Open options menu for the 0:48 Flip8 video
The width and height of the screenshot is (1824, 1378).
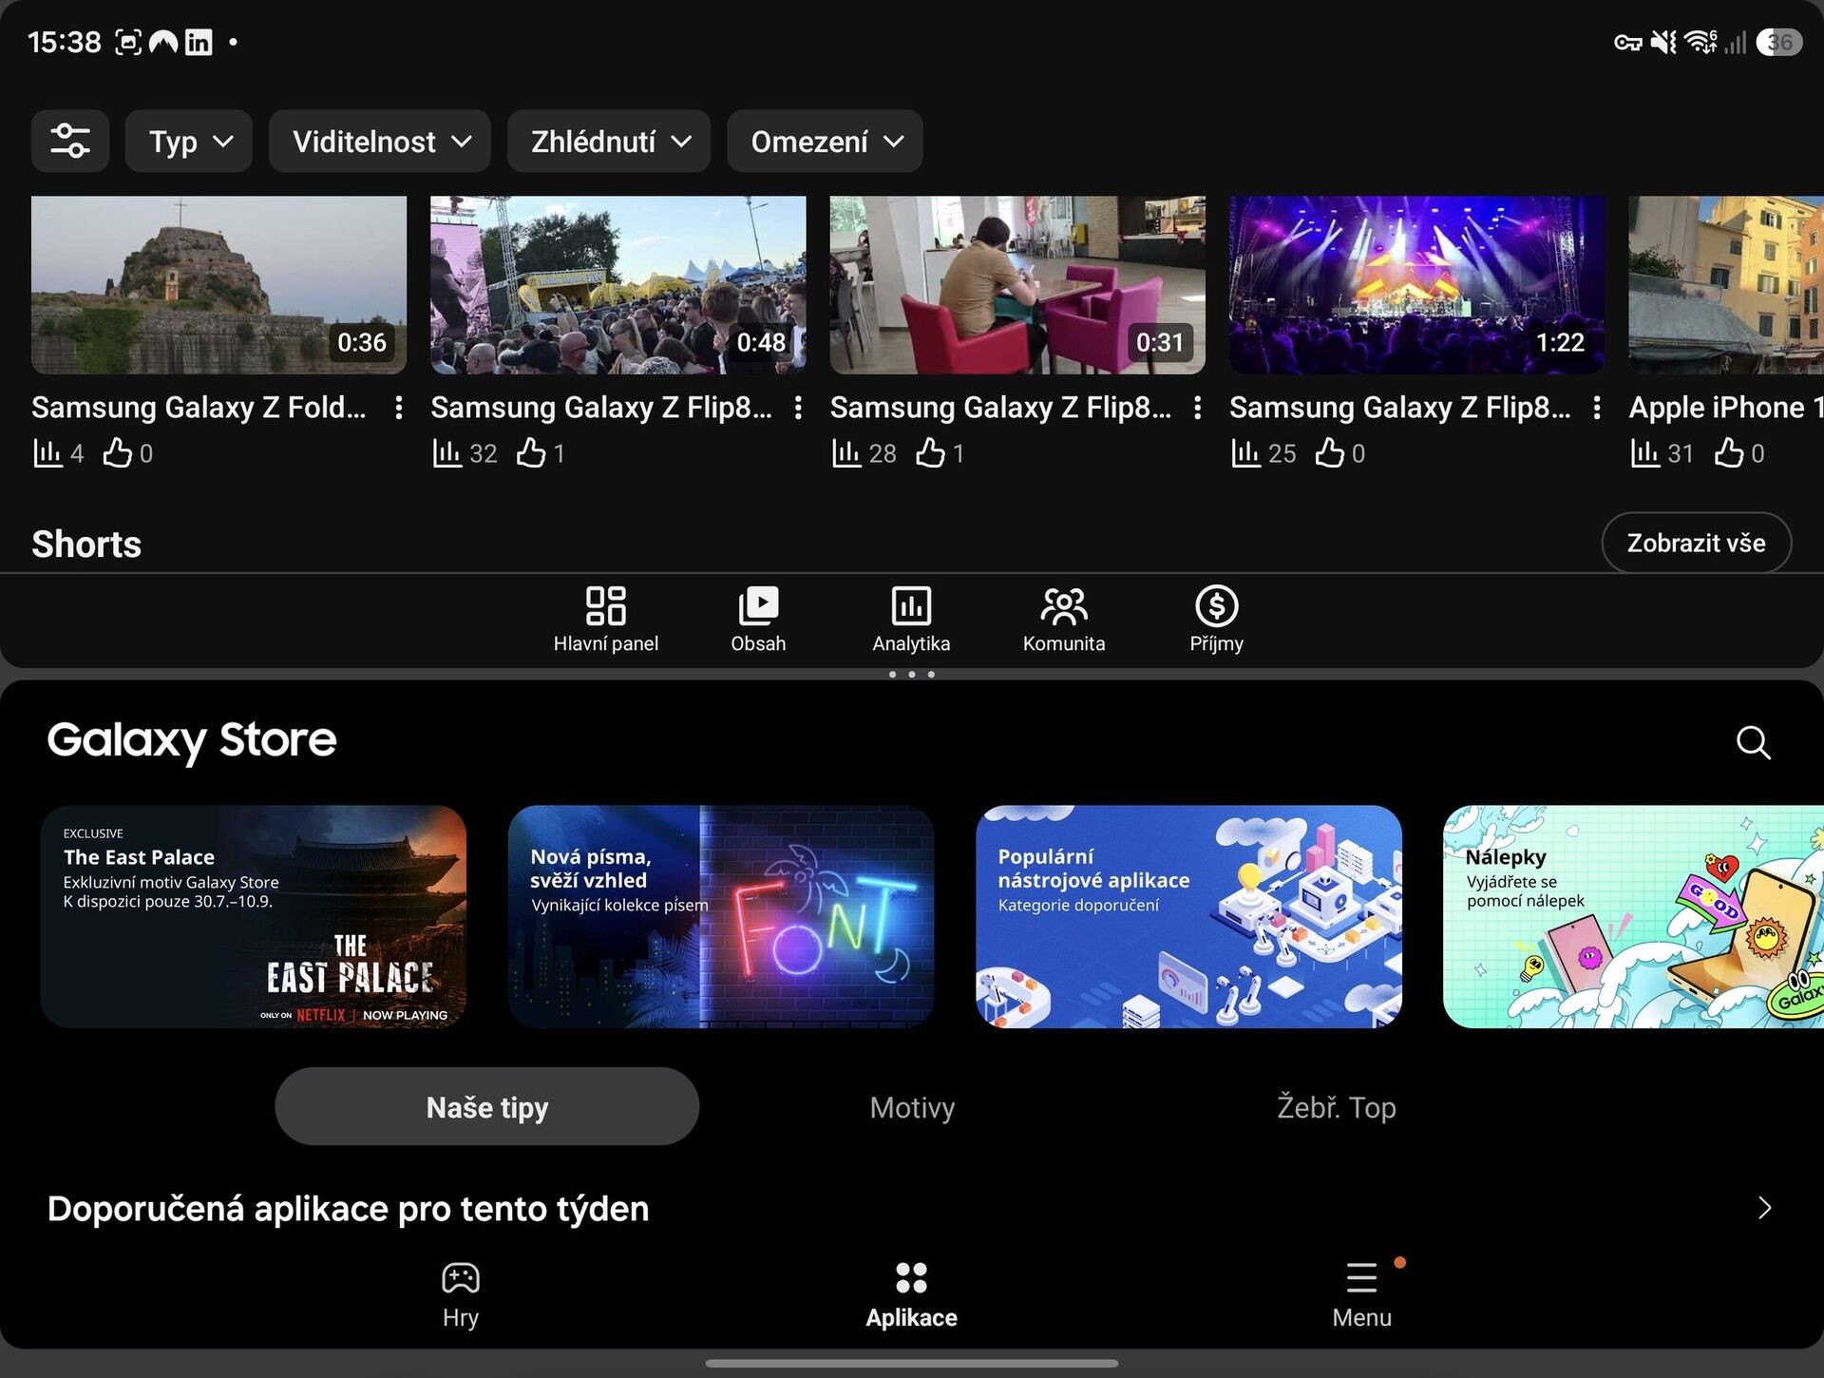point(799,408)
